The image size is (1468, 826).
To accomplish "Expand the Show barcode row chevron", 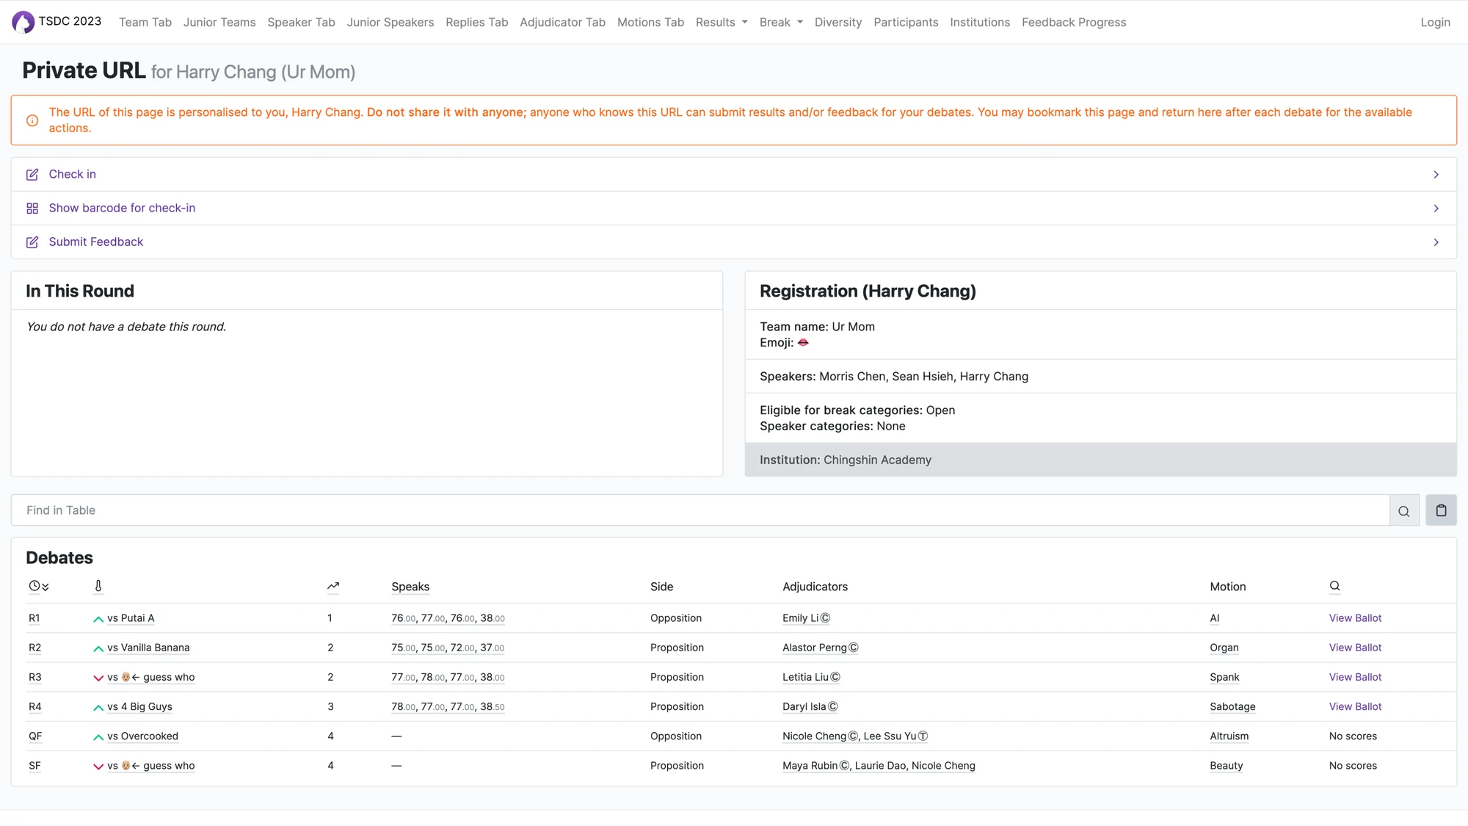I will click(1436, 209).
